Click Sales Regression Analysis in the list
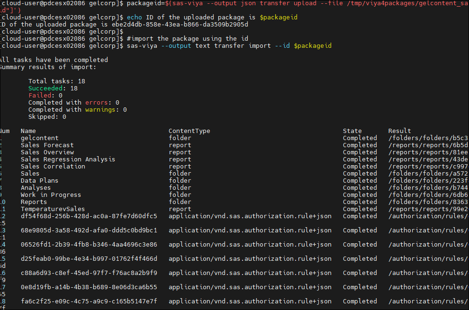Image resolution: width=469 pixels, height=310 pixels. click(x=68, y=159)
